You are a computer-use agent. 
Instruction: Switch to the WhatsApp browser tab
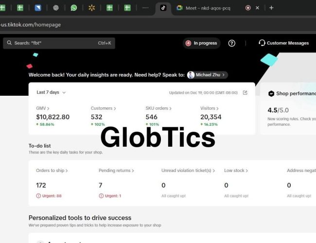tap(74, 8)
